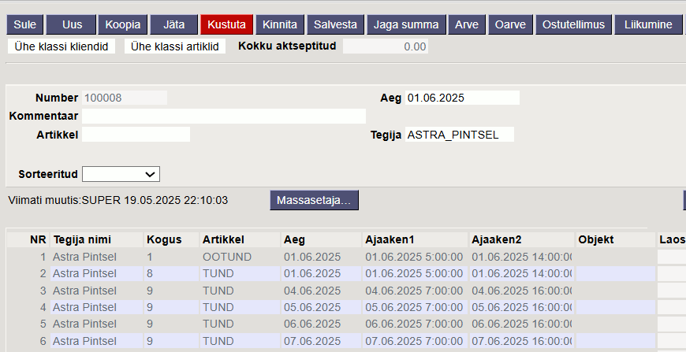Click Ajaaken1 cell 01.06.2025 5:00:00 row 1

click(x=416, y=257)
